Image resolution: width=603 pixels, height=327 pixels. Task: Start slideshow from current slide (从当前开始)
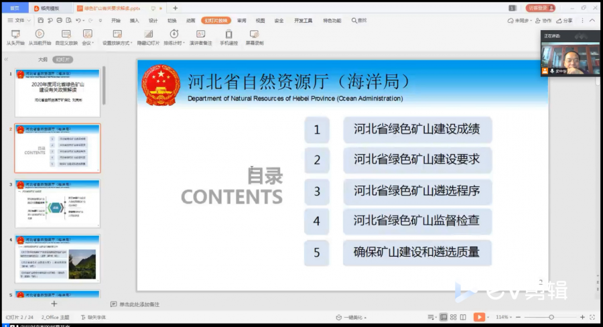tap(40, 38)
